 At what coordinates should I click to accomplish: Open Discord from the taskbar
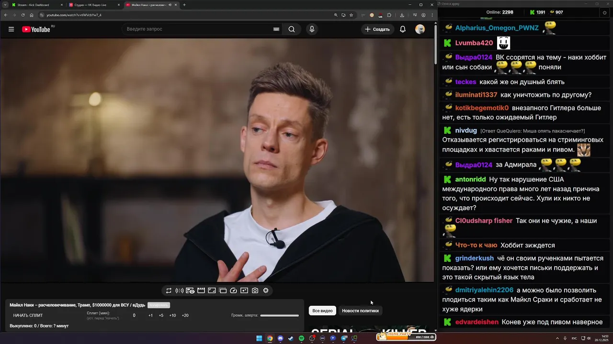click(280, 338)
